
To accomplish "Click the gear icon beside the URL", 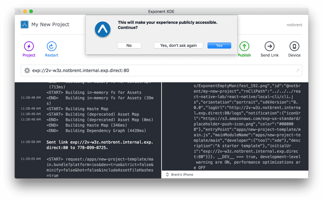I will (27, 71).
